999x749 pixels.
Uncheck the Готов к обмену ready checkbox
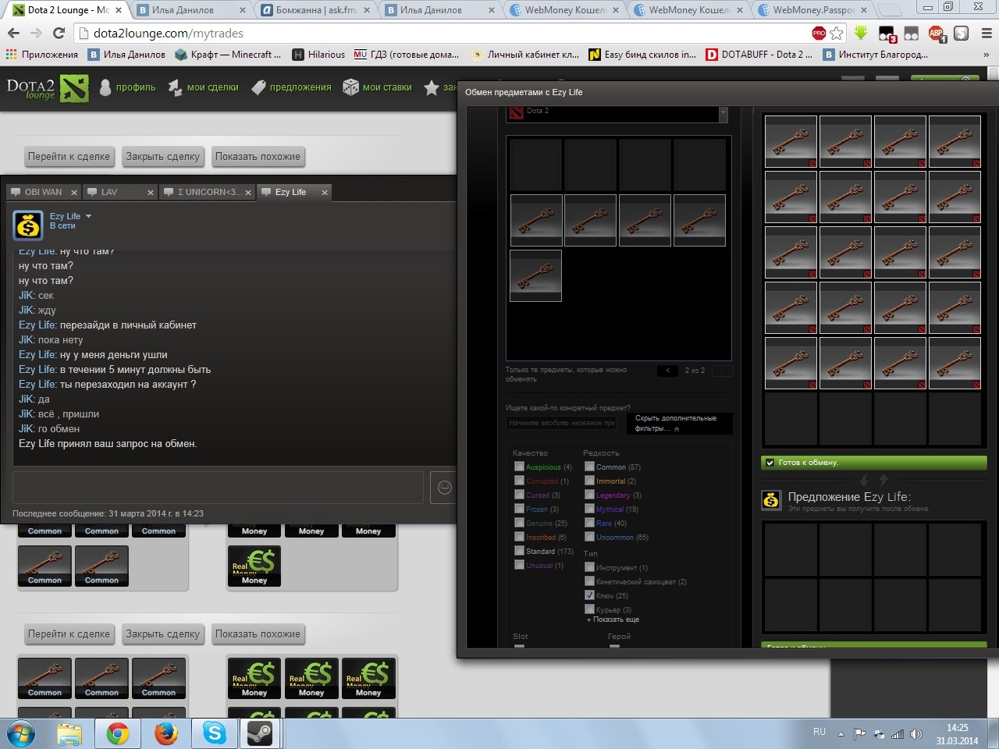click(x=770, y=463)
